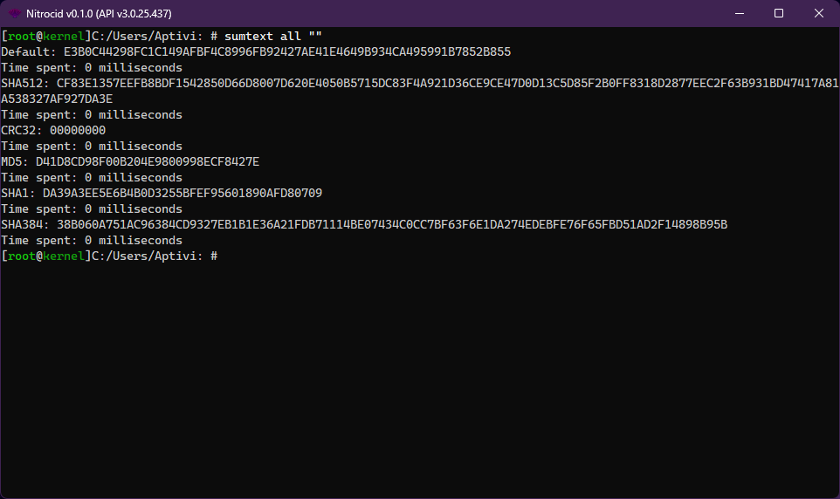Click "Time spent" line below CRC32
Image resolution: width=840 pixels, height=499 pixels.
click(x=92, y=146)
